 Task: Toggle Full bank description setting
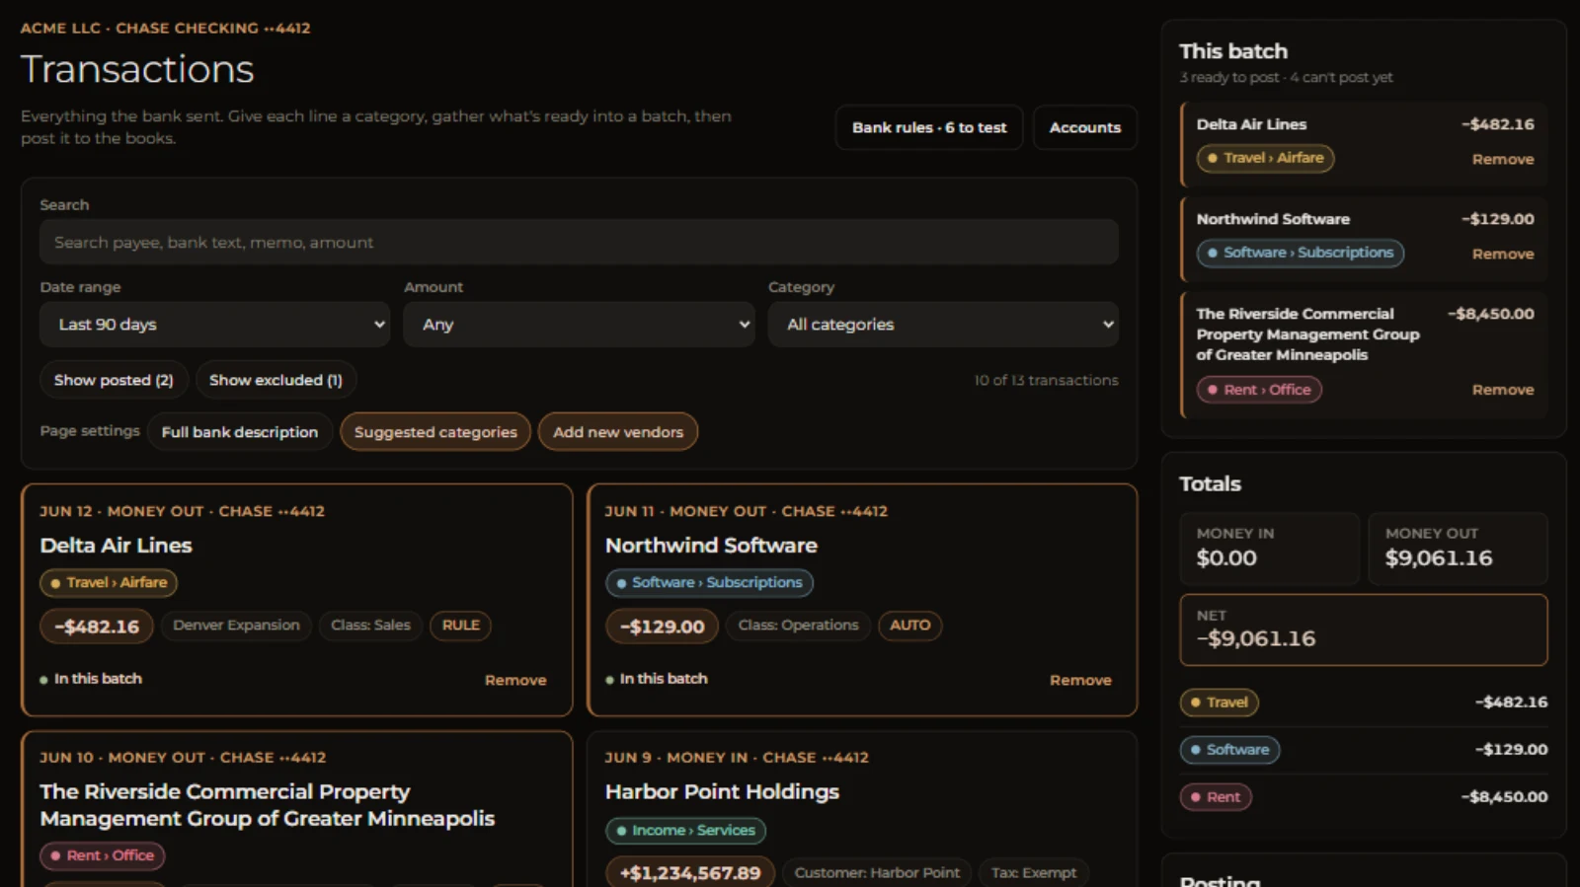[240, 431]
